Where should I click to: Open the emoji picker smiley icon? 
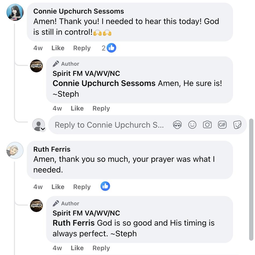click(192, 125)
